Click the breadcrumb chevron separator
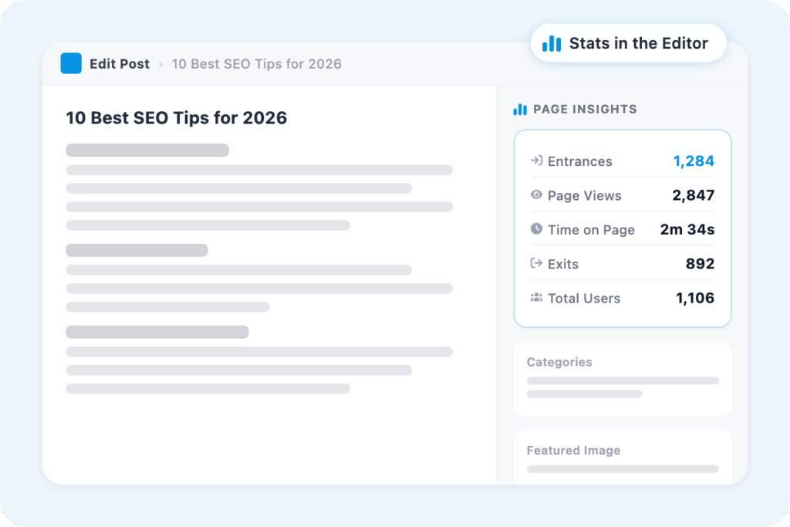 tap(160, 64)
